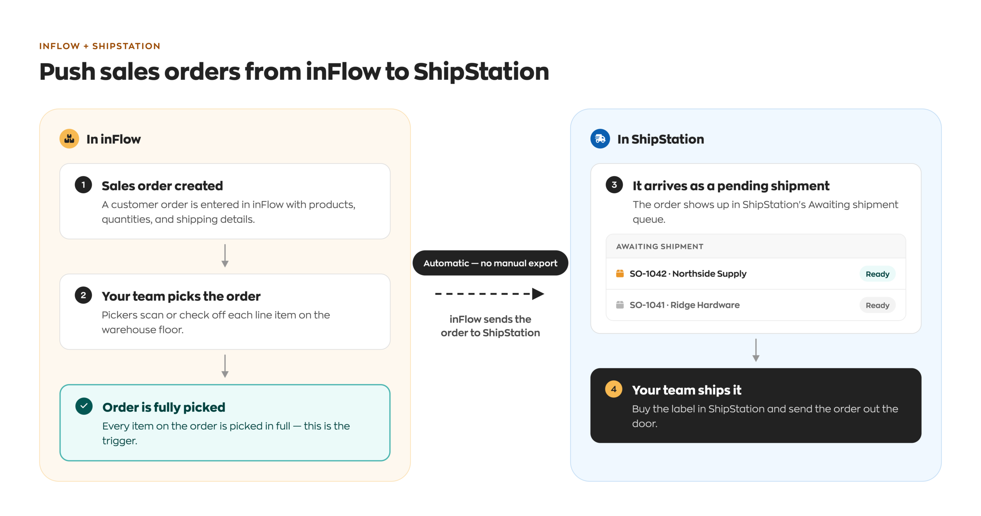Click 'It arrives as a pending shipment' heading
This screenshot has width=981, height=516.
point(731,186)
